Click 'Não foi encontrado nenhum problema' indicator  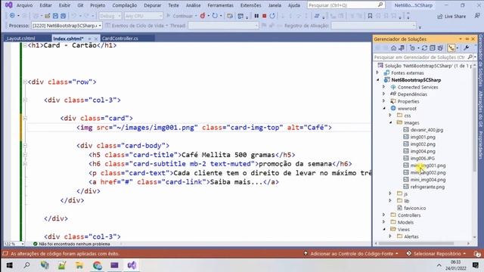(x=71, y=244)
